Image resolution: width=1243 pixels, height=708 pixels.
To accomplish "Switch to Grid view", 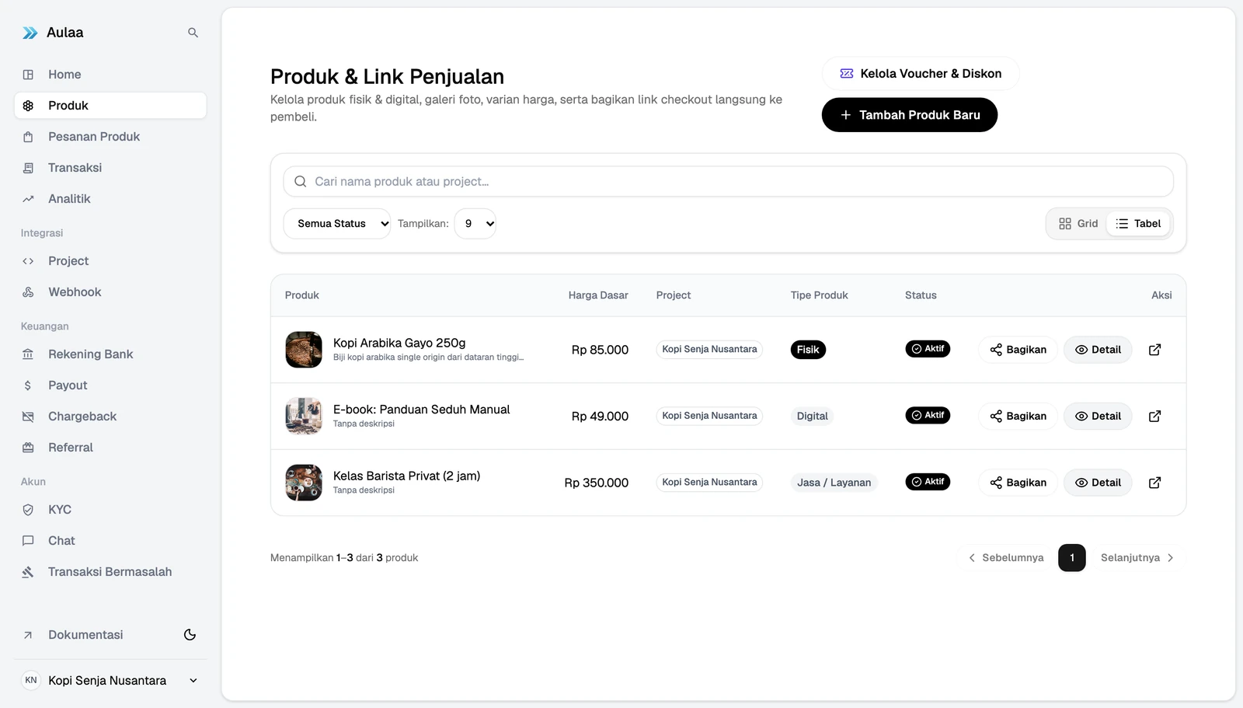I will 1078,224.
